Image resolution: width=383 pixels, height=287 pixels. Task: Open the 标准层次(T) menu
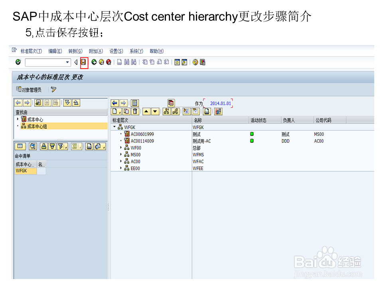point(31,51)
